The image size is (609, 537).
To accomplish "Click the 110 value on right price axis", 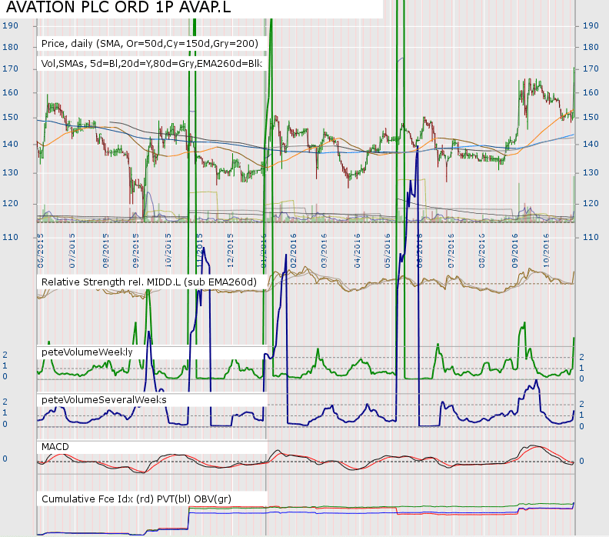I will 591,237.
